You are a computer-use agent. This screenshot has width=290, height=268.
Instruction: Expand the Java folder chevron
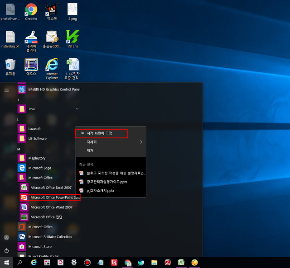[77, 109]
